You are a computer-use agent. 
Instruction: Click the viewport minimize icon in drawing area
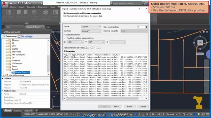[x=201, y=32]
